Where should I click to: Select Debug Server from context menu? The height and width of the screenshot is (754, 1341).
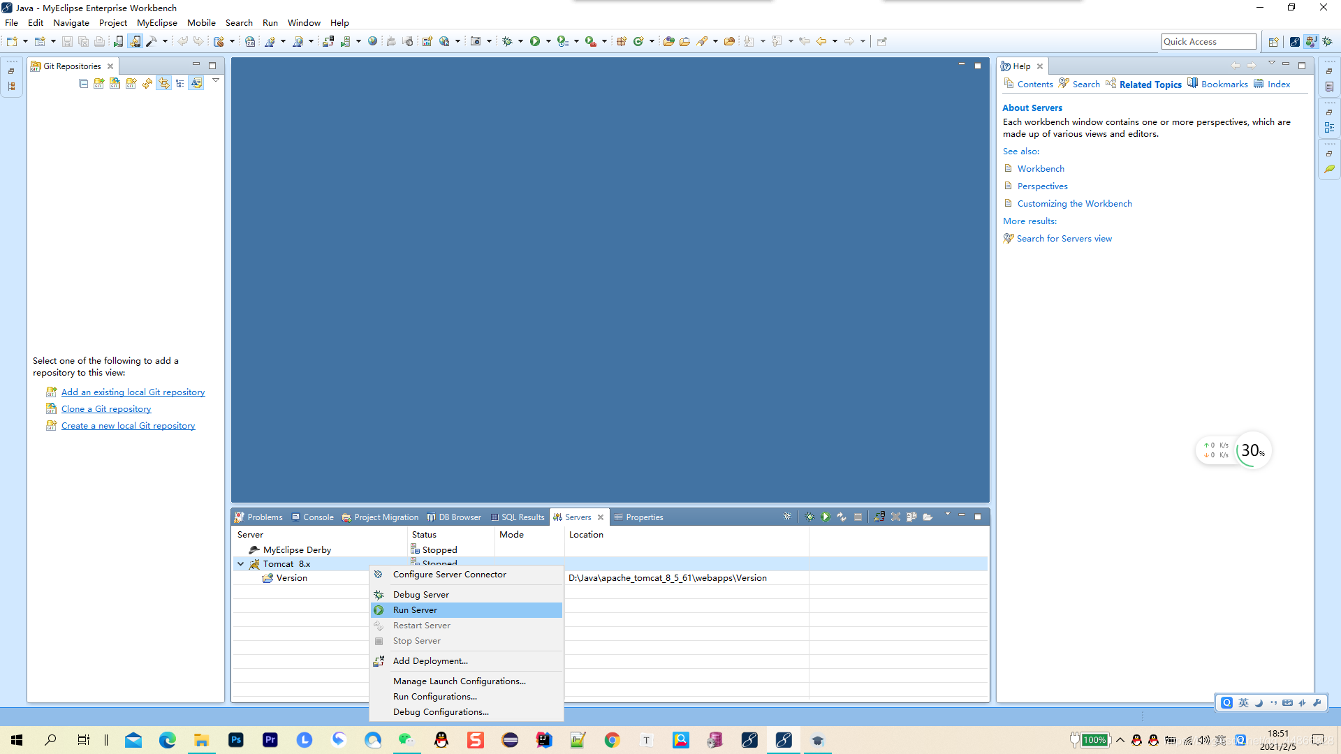click(421, 594)
